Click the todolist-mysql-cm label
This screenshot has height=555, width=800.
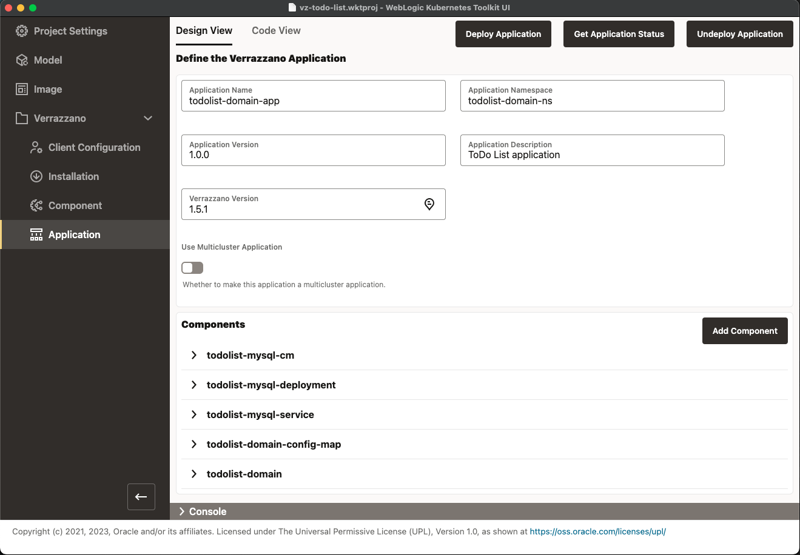coord(250,355)
